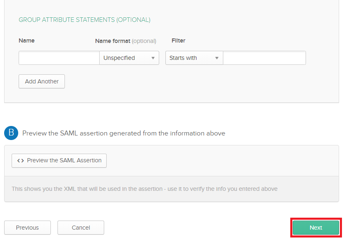Click the arrow beside Starts with
Viewport: 349px width, 247px height.
pos(217,58)
